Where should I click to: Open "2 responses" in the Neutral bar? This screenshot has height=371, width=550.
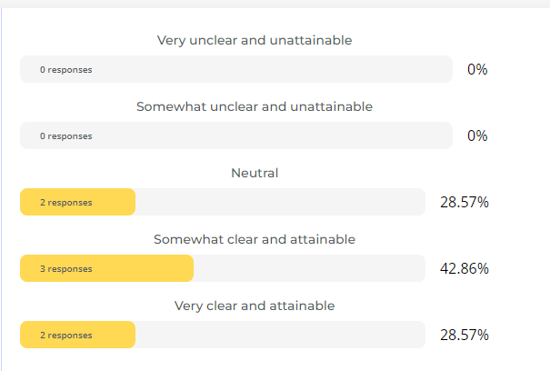click(x=65, y=203)
